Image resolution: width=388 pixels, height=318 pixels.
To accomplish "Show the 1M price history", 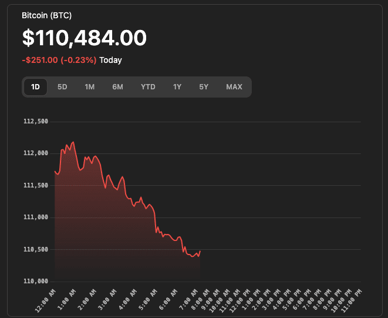I will [x=89, y=87].
